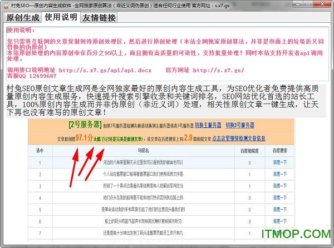334x248 pixels.
Task: Click the [2号服务器] label
Action: click(85, 125)
